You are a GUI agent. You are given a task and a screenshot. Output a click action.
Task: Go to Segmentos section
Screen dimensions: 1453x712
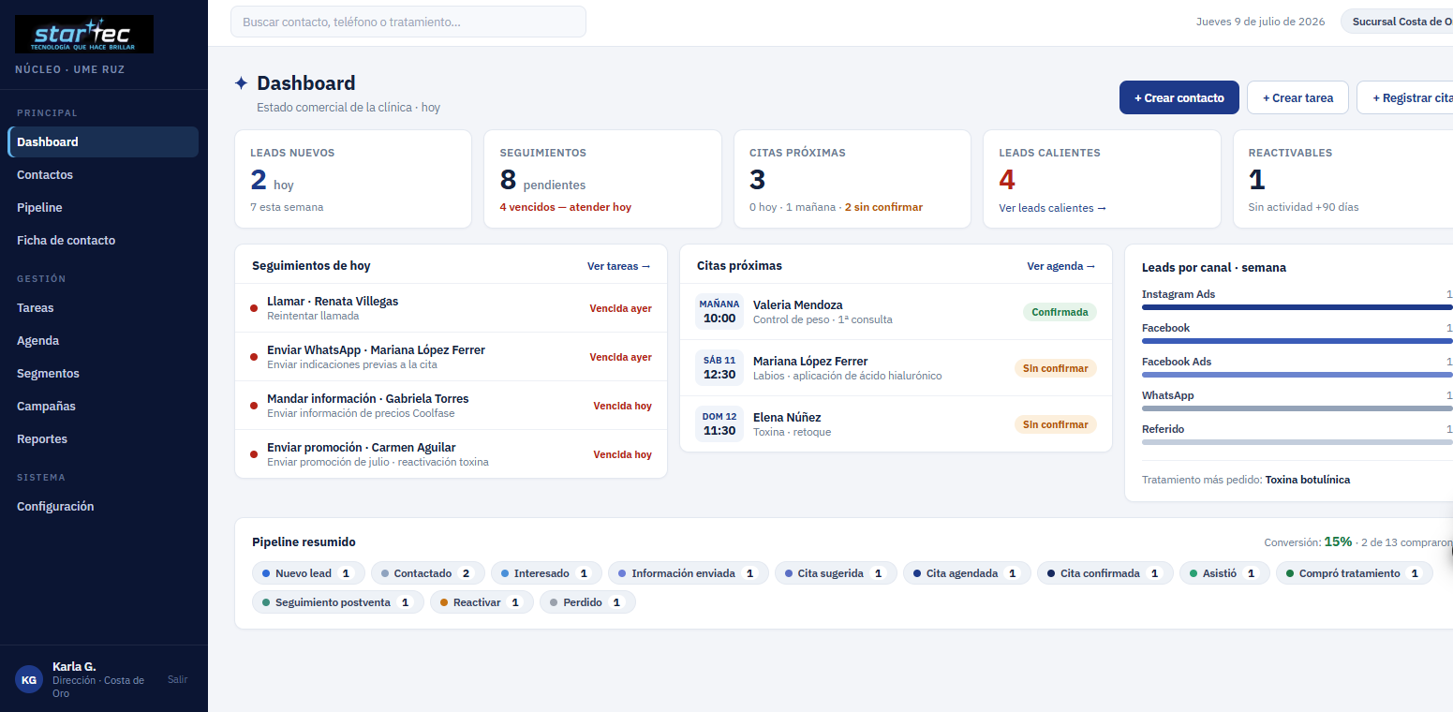tap(103, 374)
